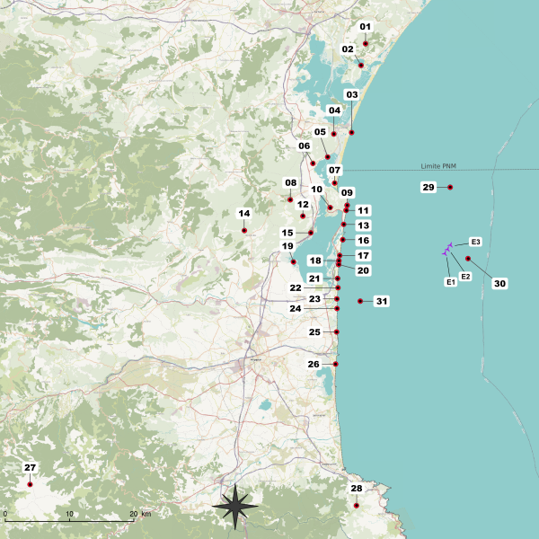Click the 'E3' turbine label
This screenshot has height=539, width=539.
[475, 242]
